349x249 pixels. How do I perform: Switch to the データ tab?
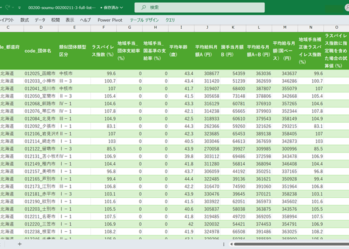(40, 20)
